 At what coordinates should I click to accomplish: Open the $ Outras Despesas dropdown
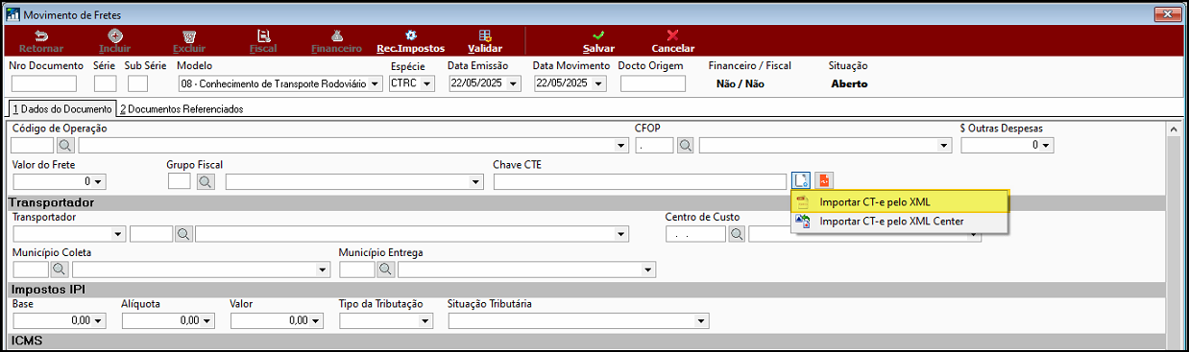tap(1047, 146)
